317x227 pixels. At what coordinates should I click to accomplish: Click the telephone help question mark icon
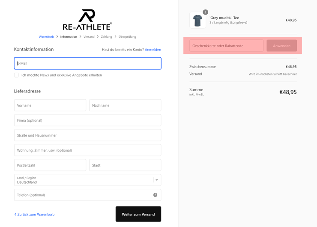[x=155, y=195]
